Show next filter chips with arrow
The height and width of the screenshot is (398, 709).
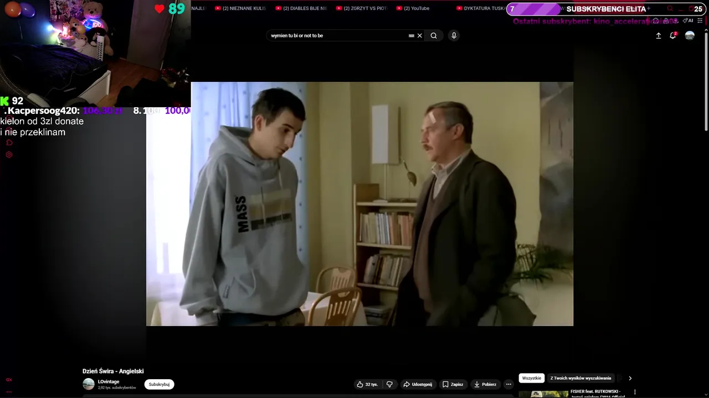tap(630, 378)
